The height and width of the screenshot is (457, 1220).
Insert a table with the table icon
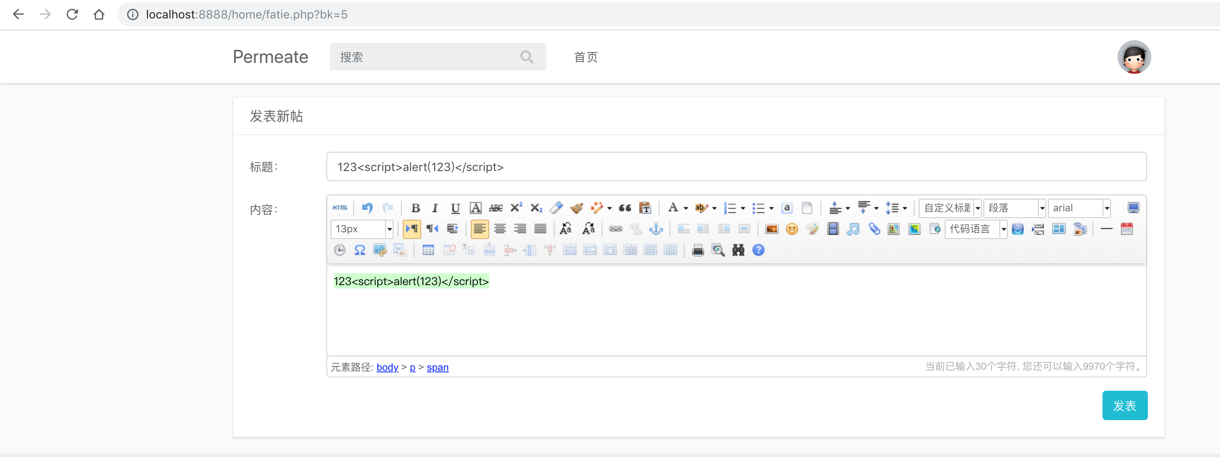pyautogui.click(x=428, y=250)
